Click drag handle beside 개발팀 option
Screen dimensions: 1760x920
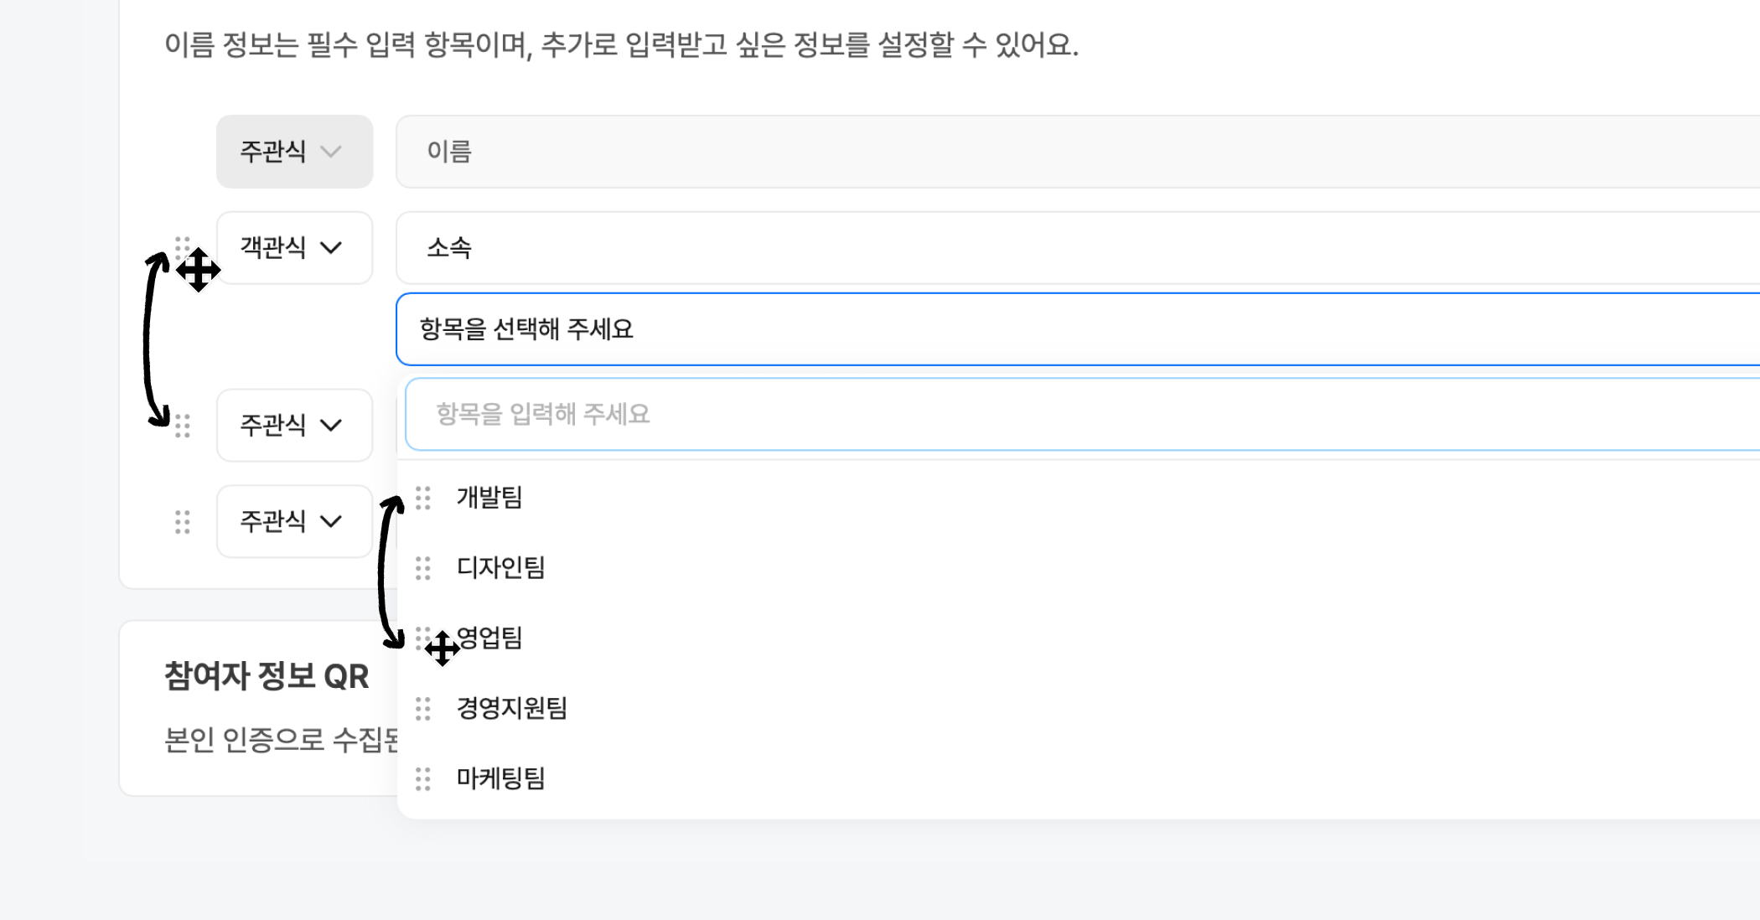click(x=423, y=498)
